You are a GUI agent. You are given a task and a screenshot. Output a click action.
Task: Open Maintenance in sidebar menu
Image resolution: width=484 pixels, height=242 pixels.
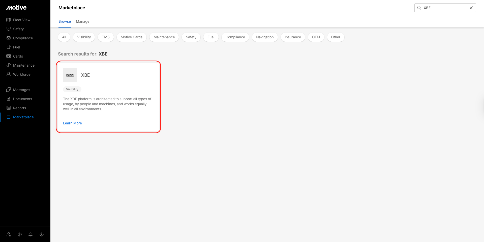[x=24, y=65]
